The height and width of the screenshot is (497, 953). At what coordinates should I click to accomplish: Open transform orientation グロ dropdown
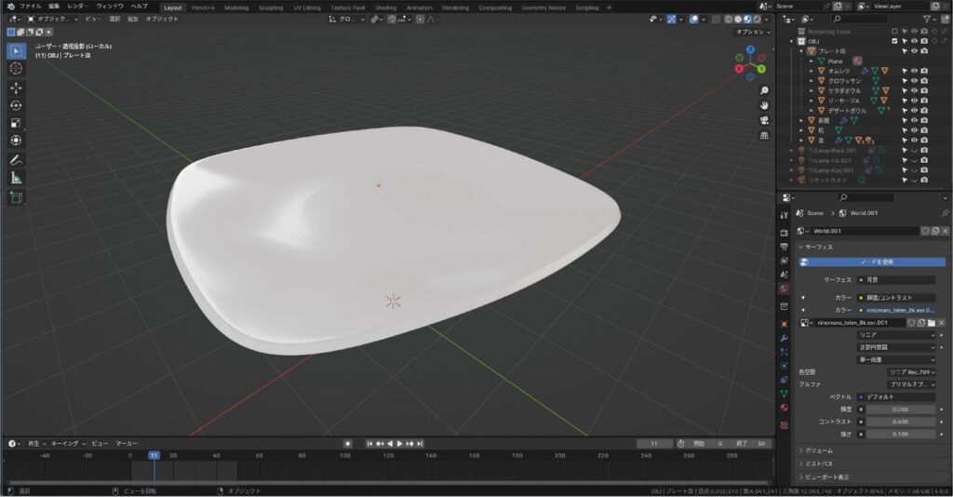(x=346, y=20)
